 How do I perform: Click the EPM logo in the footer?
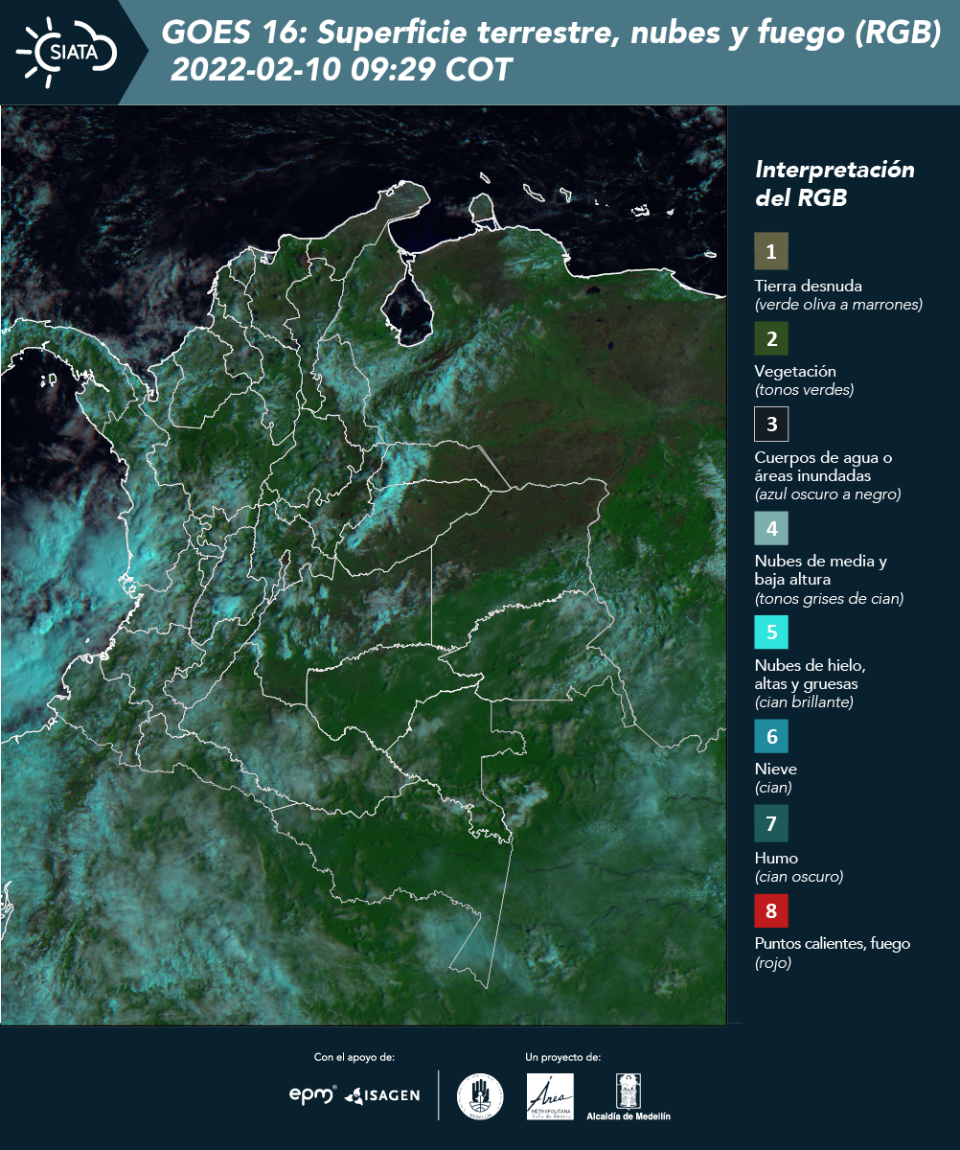[x=312, y=1094]
